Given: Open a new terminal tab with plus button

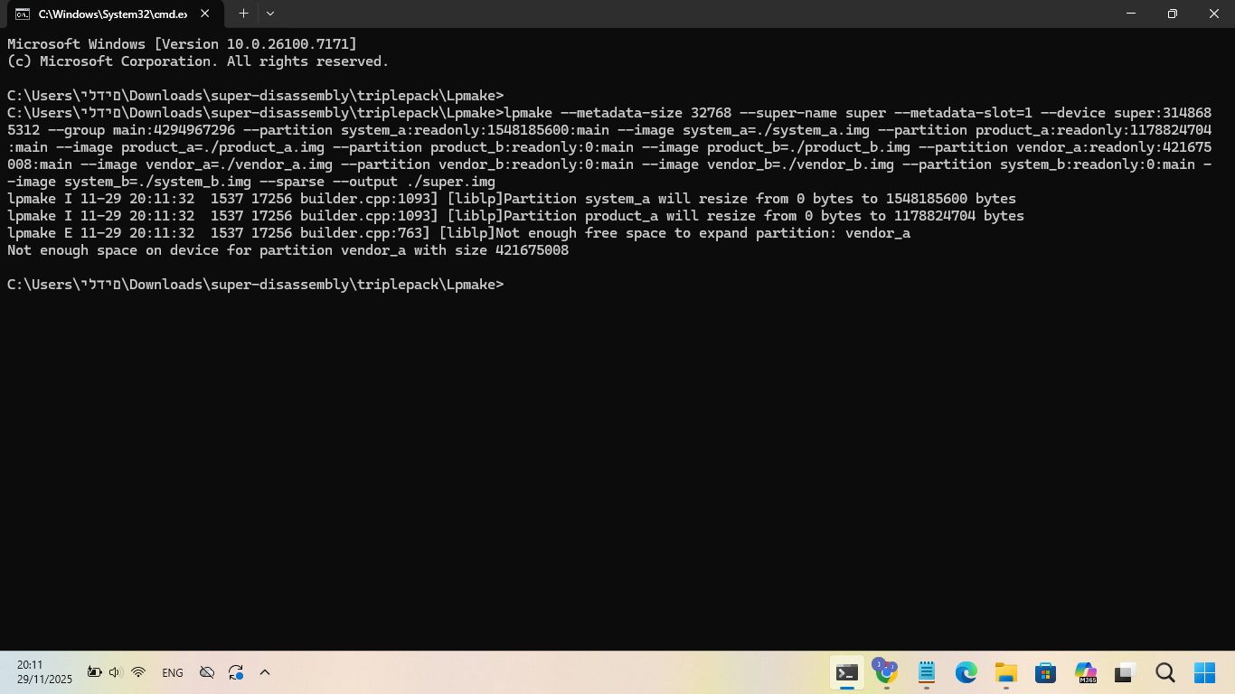Looking at the screenshot, I should pyautogui.click(x=243, y=14).
